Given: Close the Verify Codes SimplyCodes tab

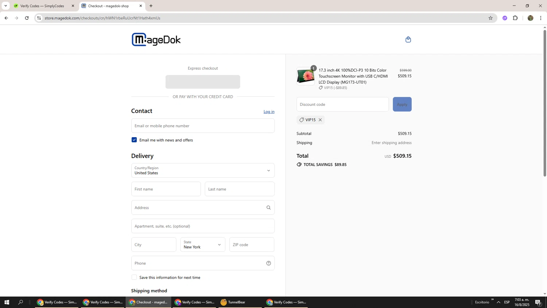Looking at the screenshot, I should click(x=73, y=6).
